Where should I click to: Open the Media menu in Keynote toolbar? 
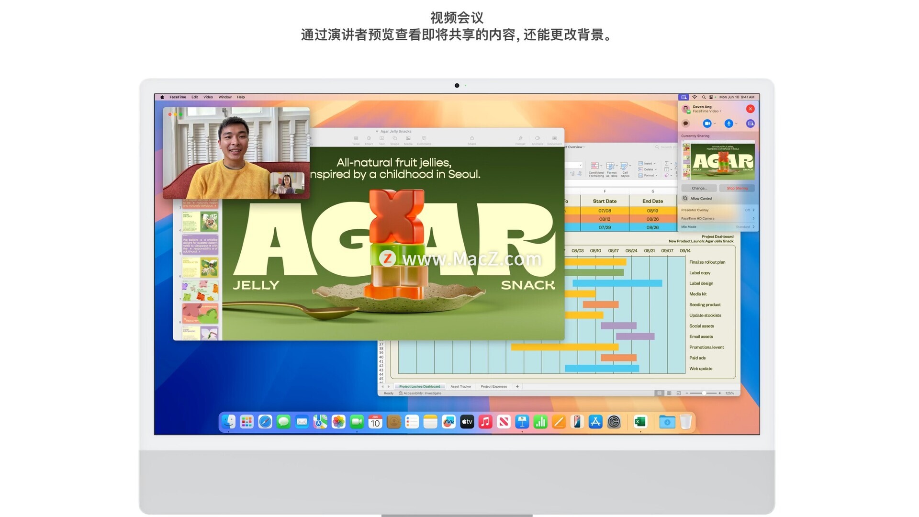click(x=408, y=140)
